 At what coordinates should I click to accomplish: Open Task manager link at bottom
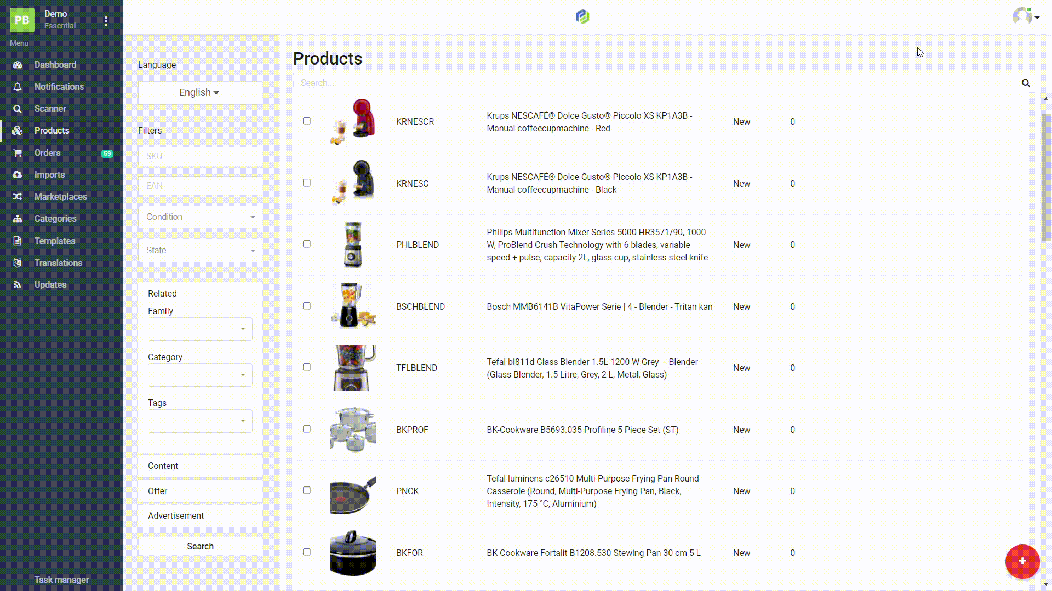pos(61,580)
